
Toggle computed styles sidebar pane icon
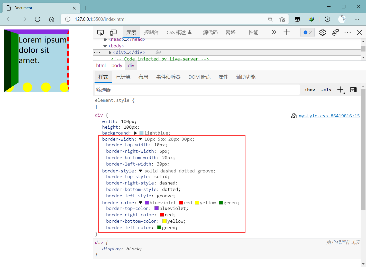pyautogui.click(x=353, y=90)
